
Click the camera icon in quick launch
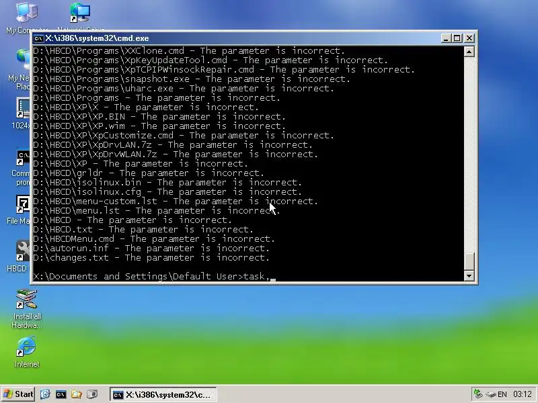coord(92,394)
